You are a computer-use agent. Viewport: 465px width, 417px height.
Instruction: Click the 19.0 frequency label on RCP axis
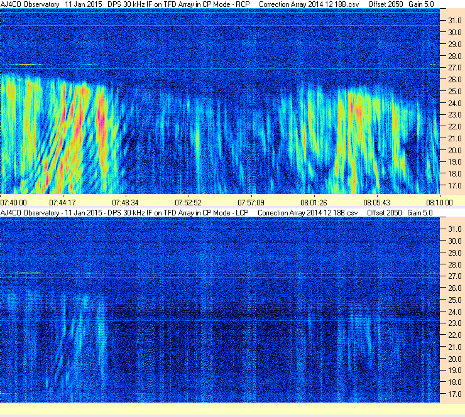coord(454,162)
